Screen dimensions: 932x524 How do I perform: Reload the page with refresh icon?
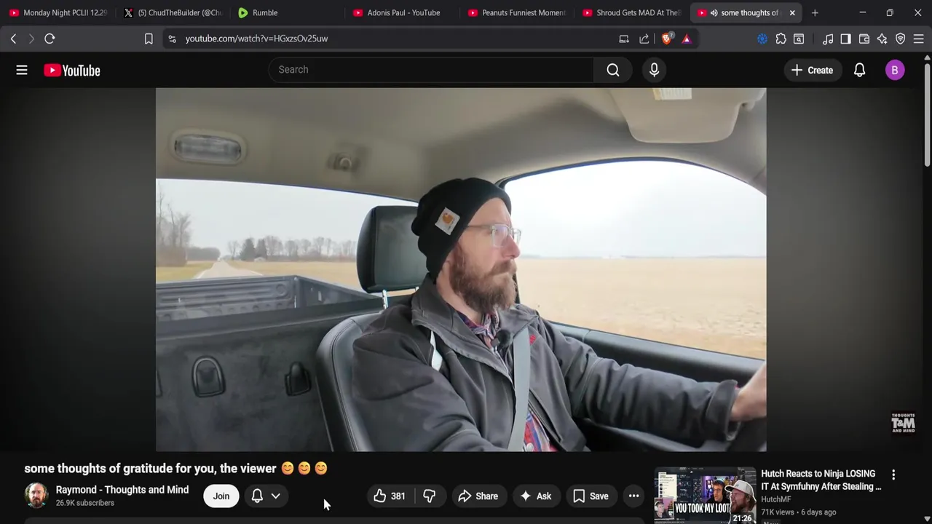tap(50, 39)
